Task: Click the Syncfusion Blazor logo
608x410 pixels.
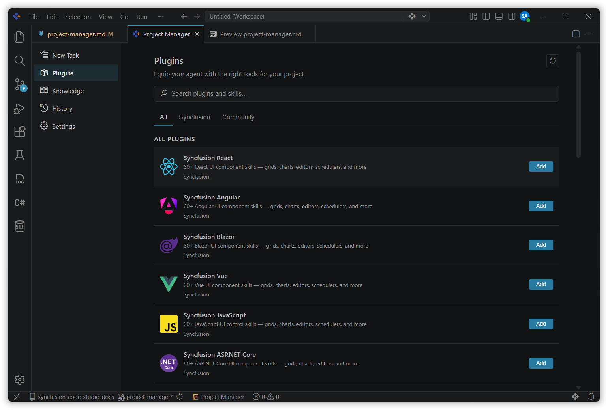Action: 169,245
